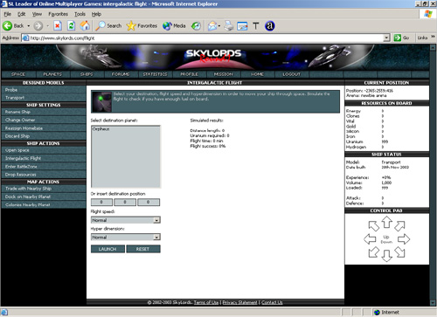
Task: Go to the PLANETS navigation tab
Action: point(52,74)
